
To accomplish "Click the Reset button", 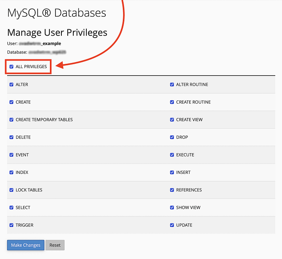I will click(55, 245).
